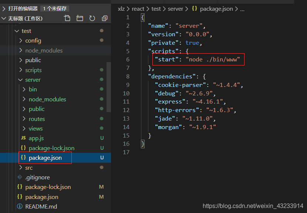This screenshot has width=307, height=213.
Task: Click the "name" key on line 2
Action: pos(158,26)
